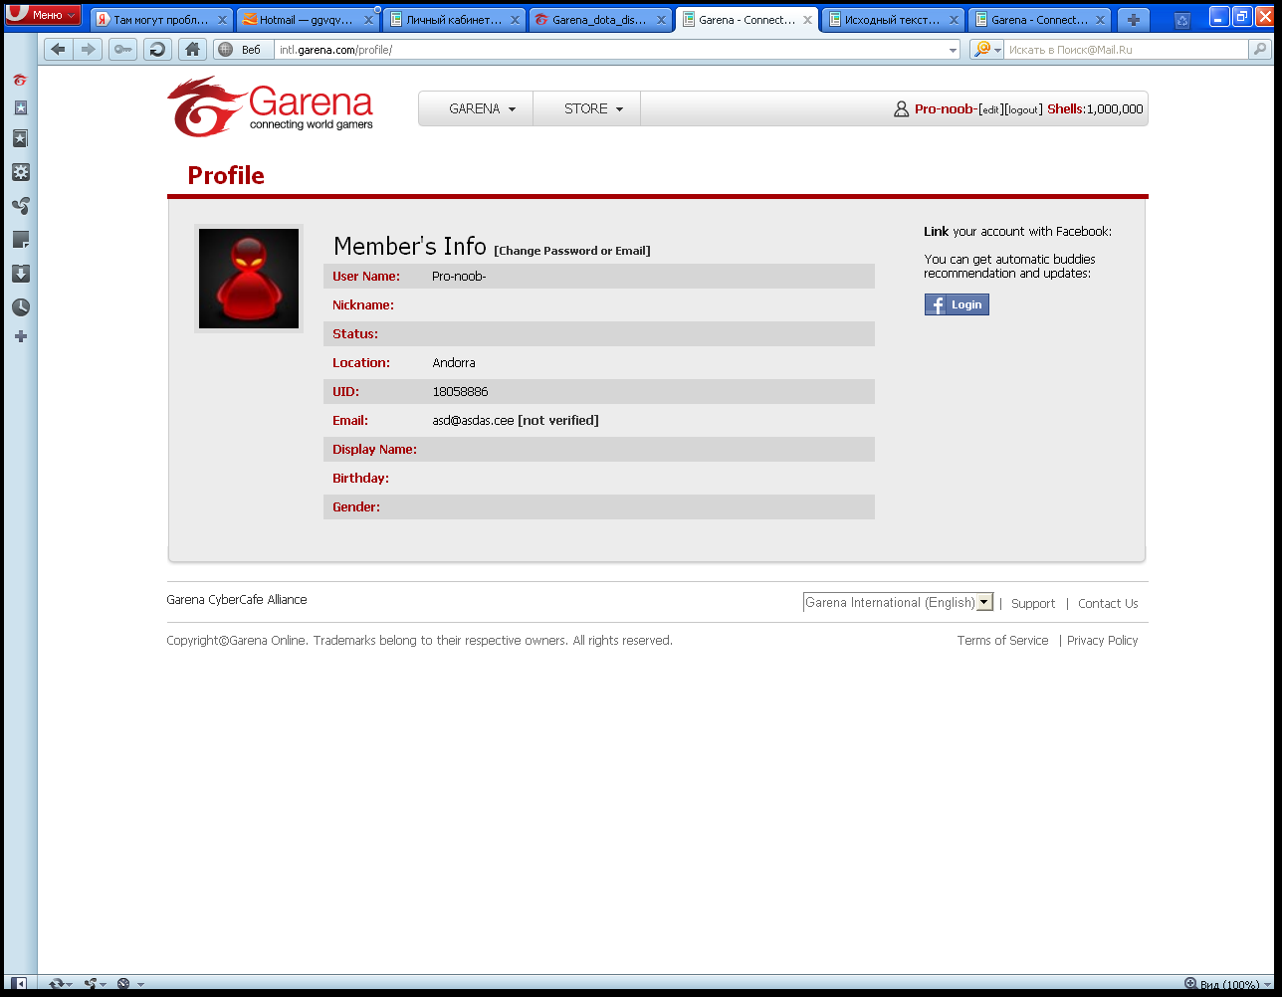Add a panel with the sidebar plus
The height and width of the screenshot is (997, 1282).
click(x=20, y=336)
